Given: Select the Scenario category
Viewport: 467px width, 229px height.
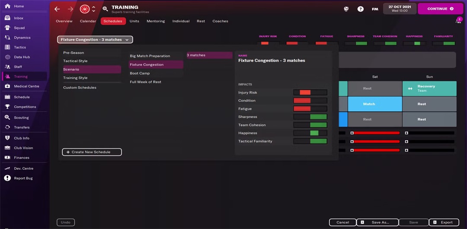Looking at the screenshot, I should (x=92, y=69).
